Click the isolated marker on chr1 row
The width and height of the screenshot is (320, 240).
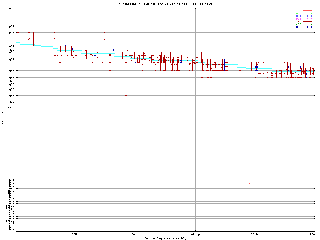pos(23,181)
